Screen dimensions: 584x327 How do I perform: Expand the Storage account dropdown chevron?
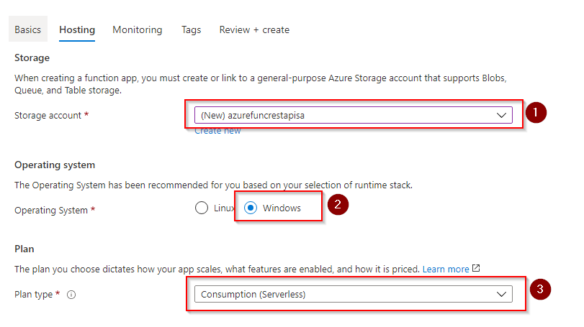501,115
